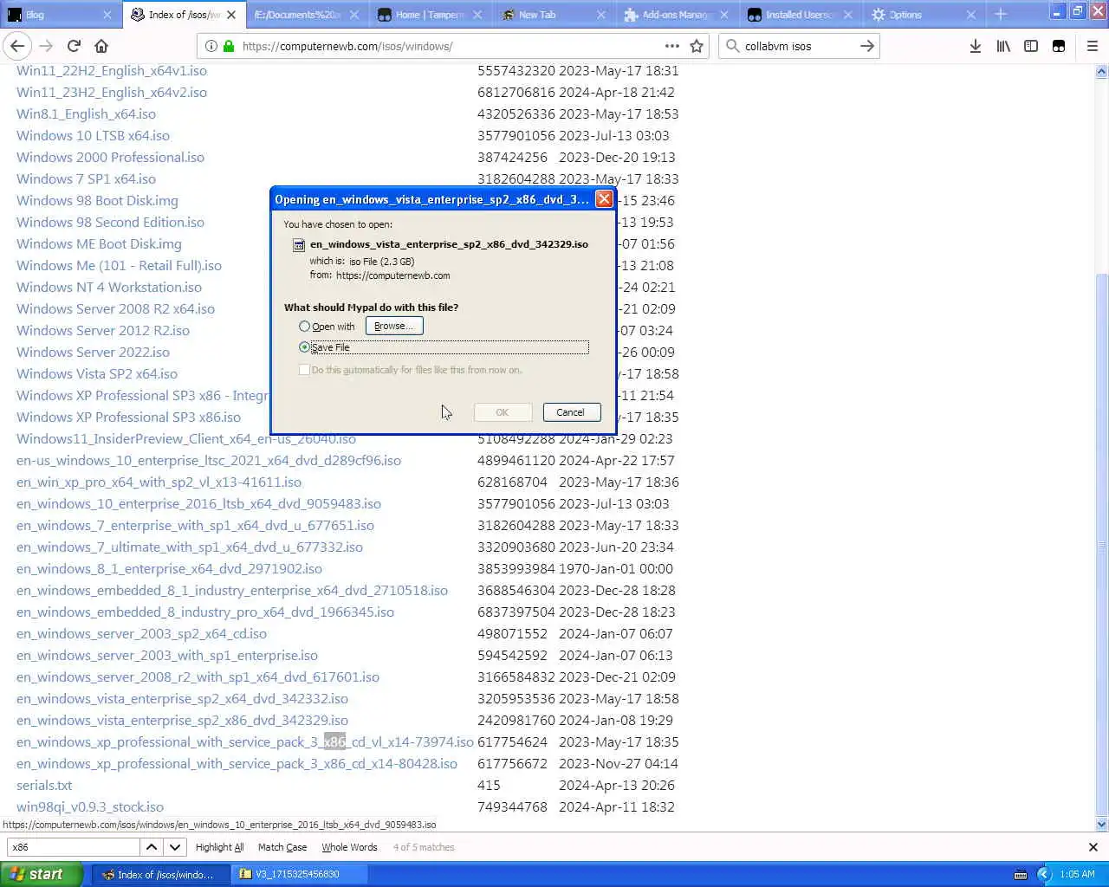The image size is (1109, 887).
Task: Switch to the New Tab tab
Action: 553,15
